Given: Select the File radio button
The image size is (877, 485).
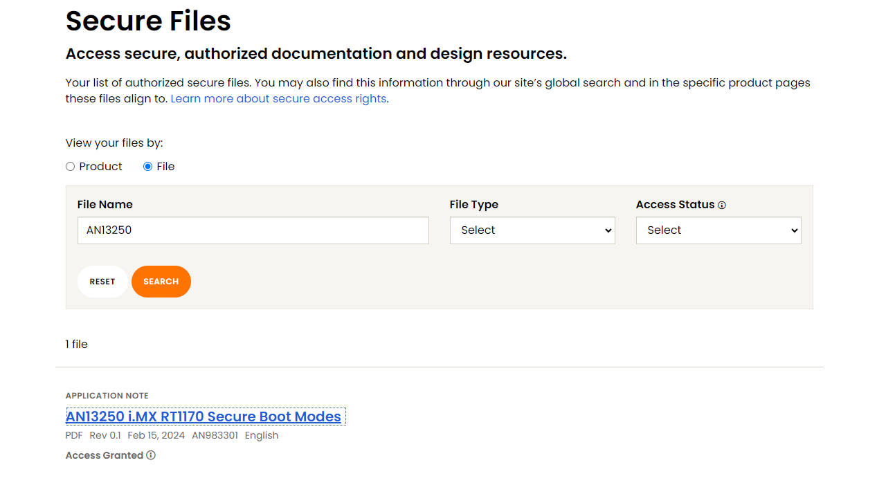Looking at the screenshot, I should (x=147, y=167).
